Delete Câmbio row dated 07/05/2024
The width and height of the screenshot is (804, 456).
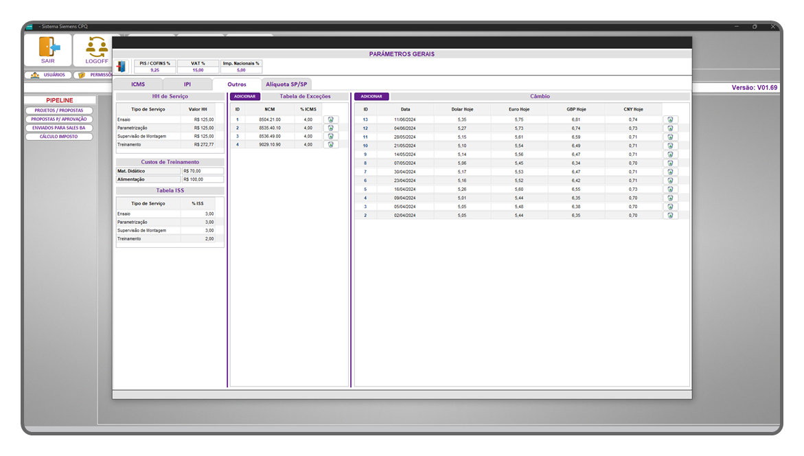[x=670, y=163]
